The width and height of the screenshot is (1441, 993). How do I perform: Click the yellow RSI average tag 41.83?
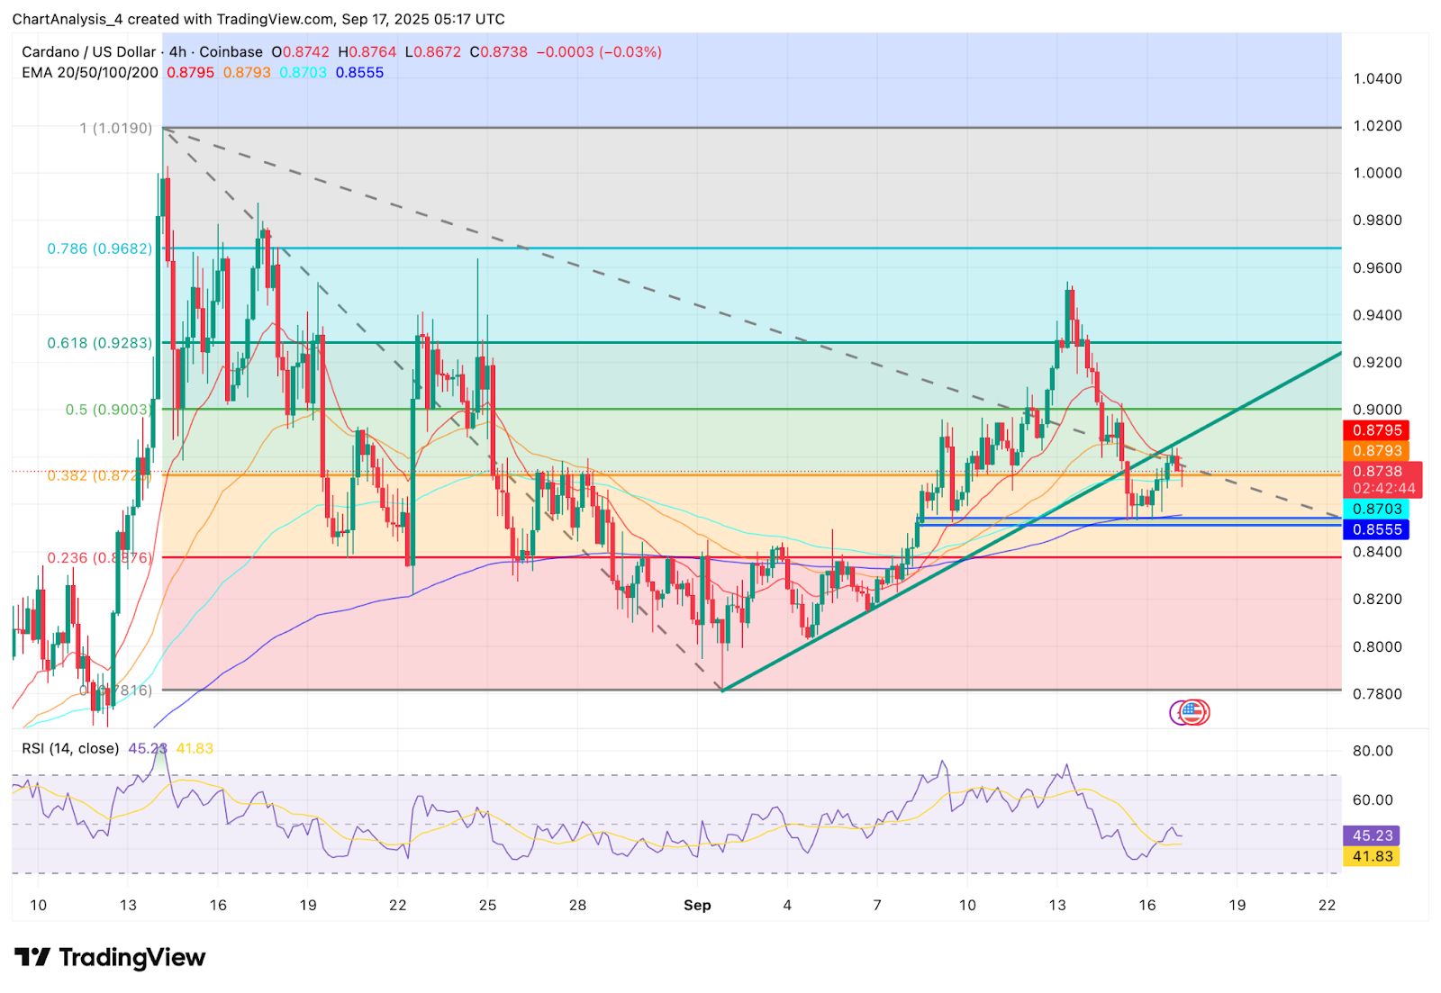pyautogui.click(x=1372, y=856)
